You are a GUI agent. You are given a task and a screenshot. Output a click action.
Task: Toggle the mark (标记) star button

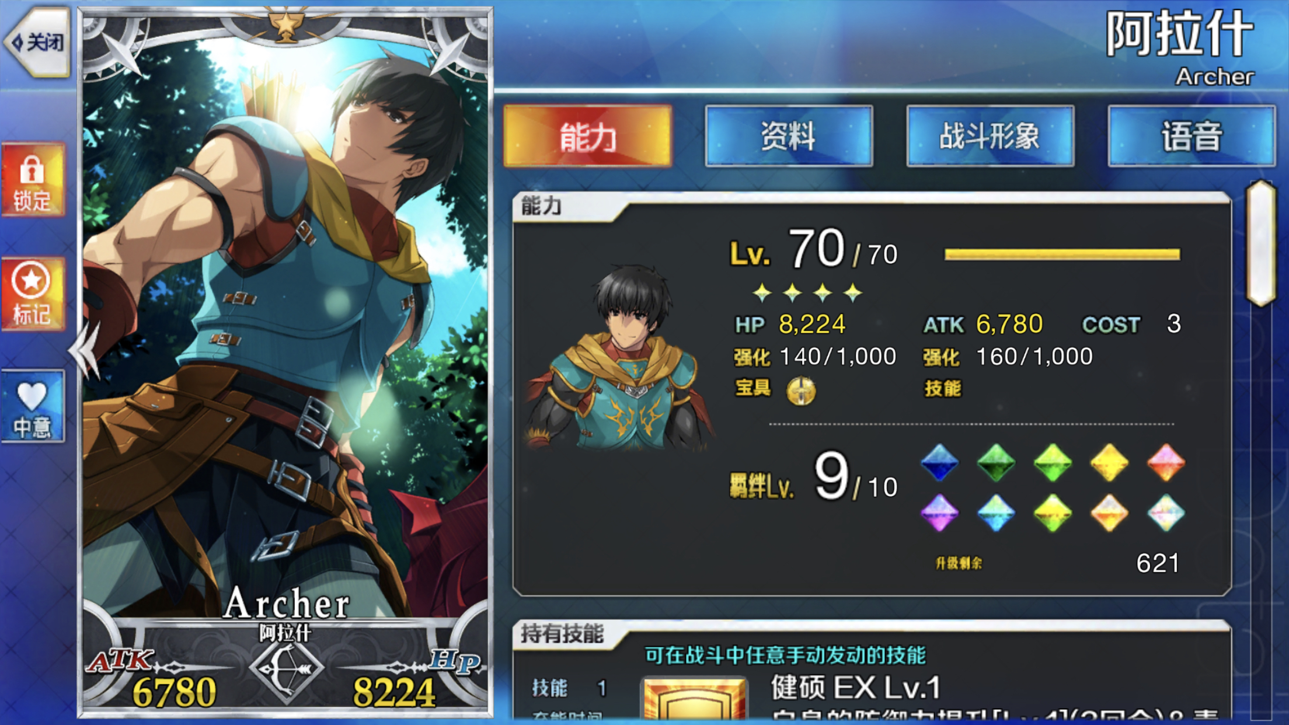(33, 294)
